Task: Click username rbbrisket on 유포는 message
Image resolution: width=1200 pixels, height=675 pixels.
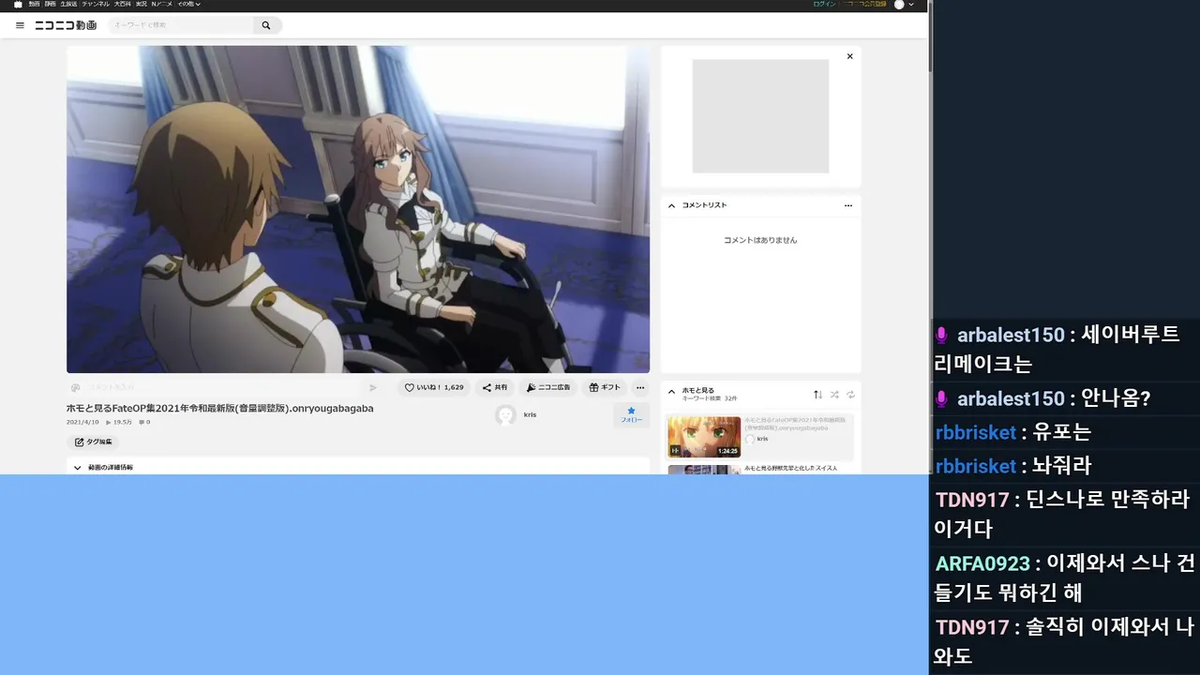Action: point(976,432)
